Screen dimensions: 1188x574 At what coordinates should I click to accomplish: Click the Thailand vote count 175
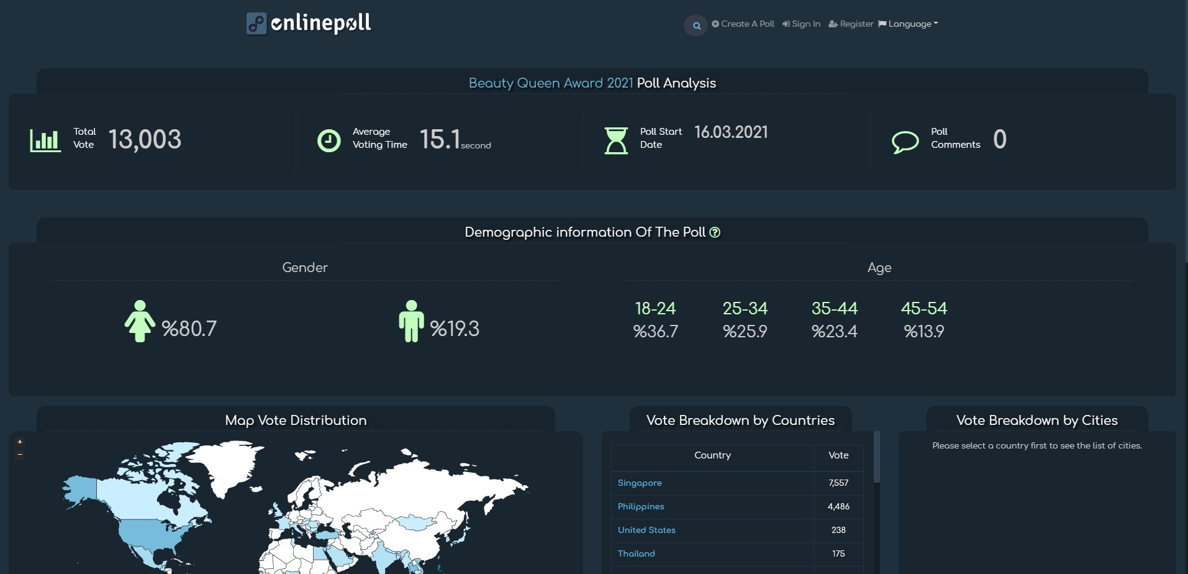[x=838, y=553]
